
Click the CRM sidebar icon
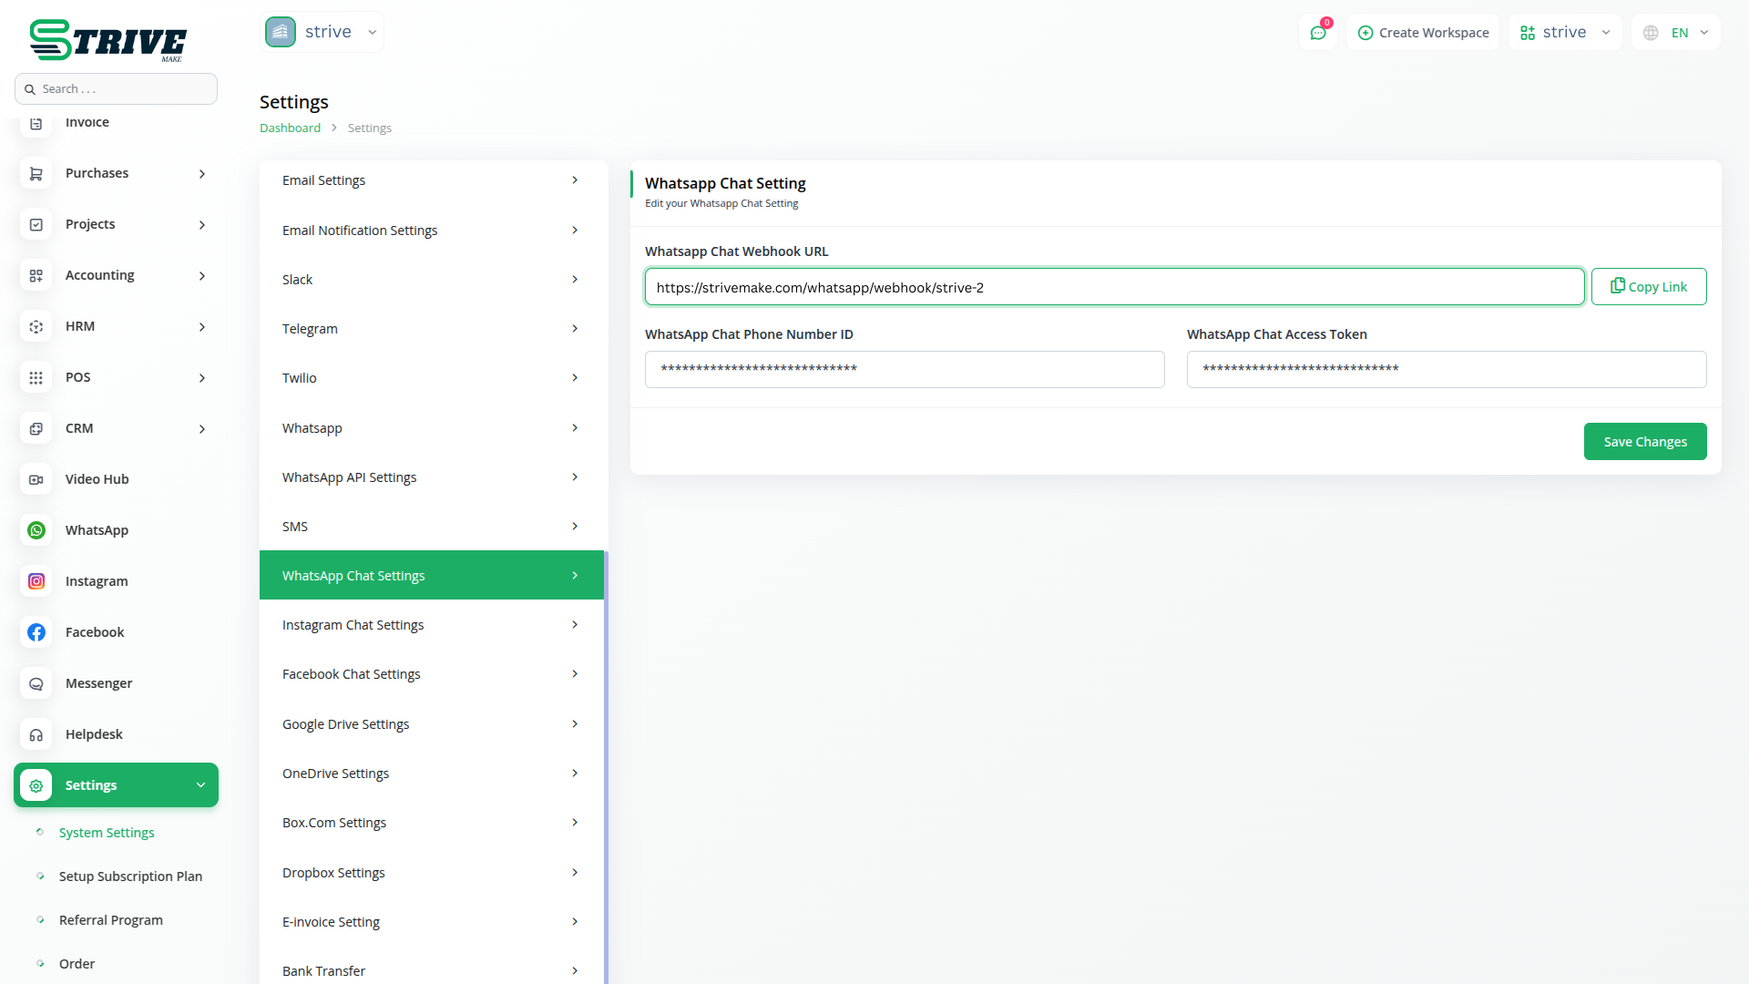pyautogui.click(x=36, y=428)
